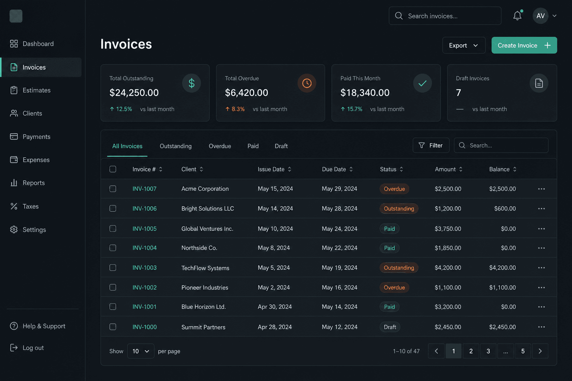This screenshot has width=572, height=381.
Task: Click the Dashboard grid icon
Action: click(x=14, y=44)
